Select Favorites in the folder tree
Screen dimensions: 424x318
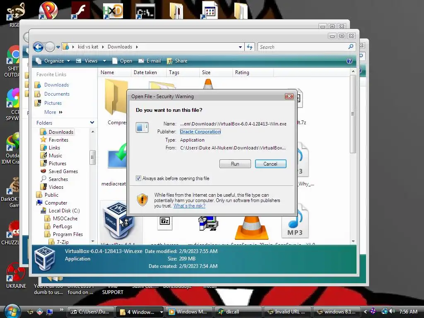tap(58, 140)
